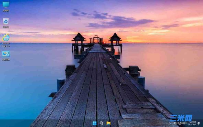
Task: Open the notification bell in the system tray
Action: (199, 123)
